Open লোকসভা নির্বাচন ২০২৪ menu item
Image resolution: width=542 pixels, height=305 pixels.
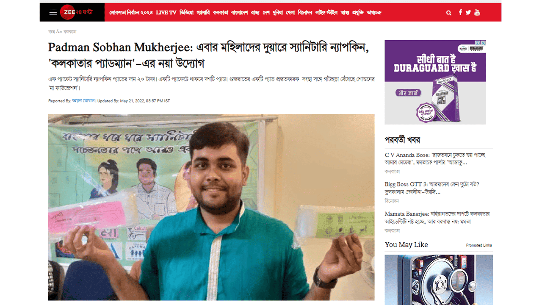131,13
